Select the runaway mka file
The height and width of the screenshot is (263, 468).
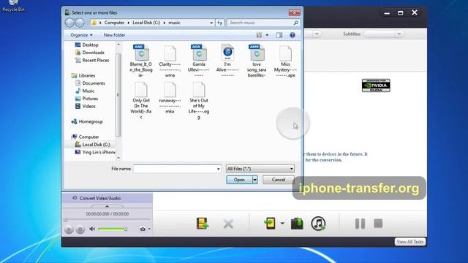pyautogui.click(x=170, y=97)
